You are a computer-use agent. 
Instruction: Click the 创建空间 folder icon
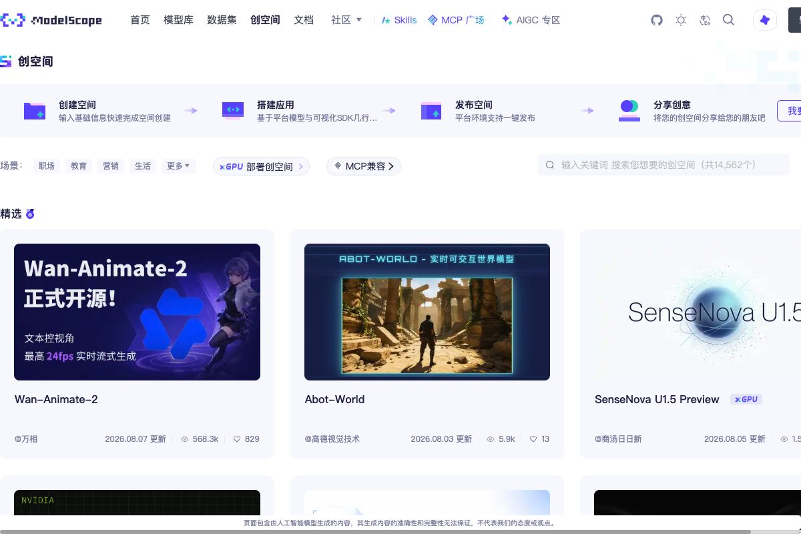(34, 111)
